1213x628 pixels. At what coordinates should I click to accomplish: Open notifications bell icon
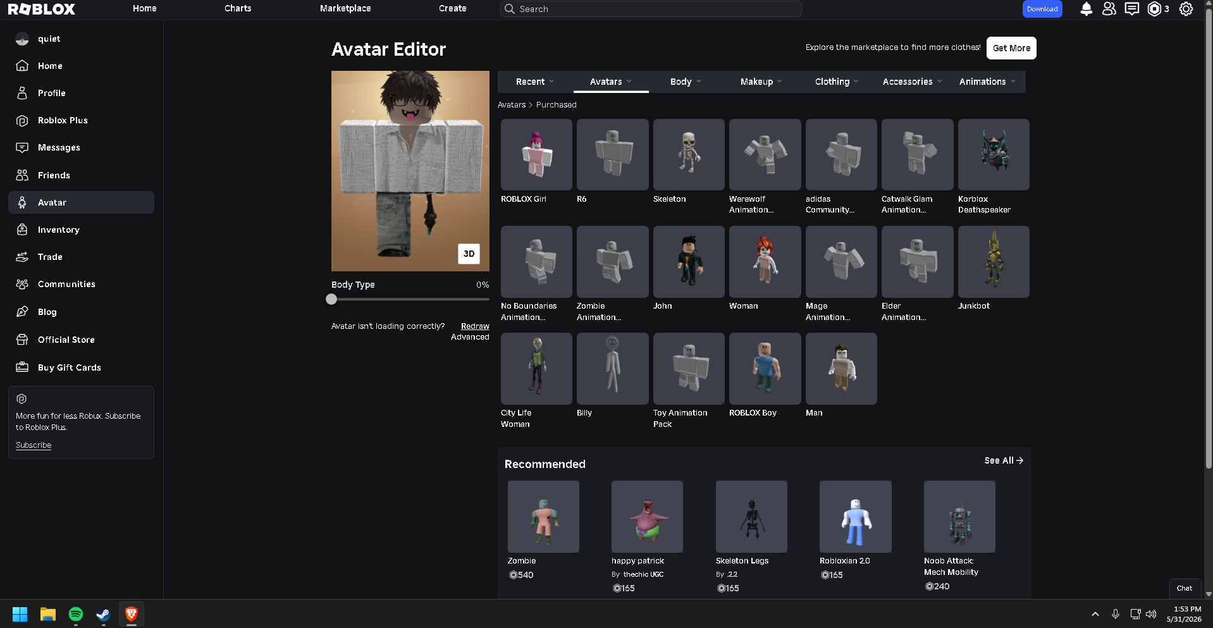(x=1086, y=9)
